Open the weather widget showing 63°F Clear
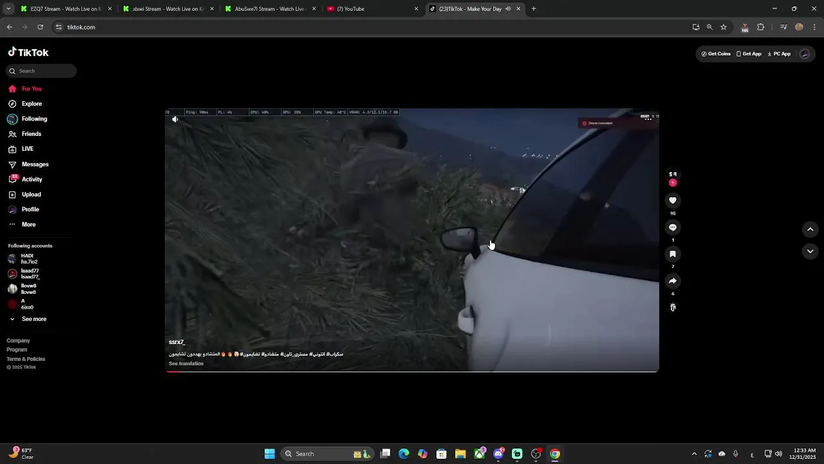This screenshot has width=824, height=464. 23,454
